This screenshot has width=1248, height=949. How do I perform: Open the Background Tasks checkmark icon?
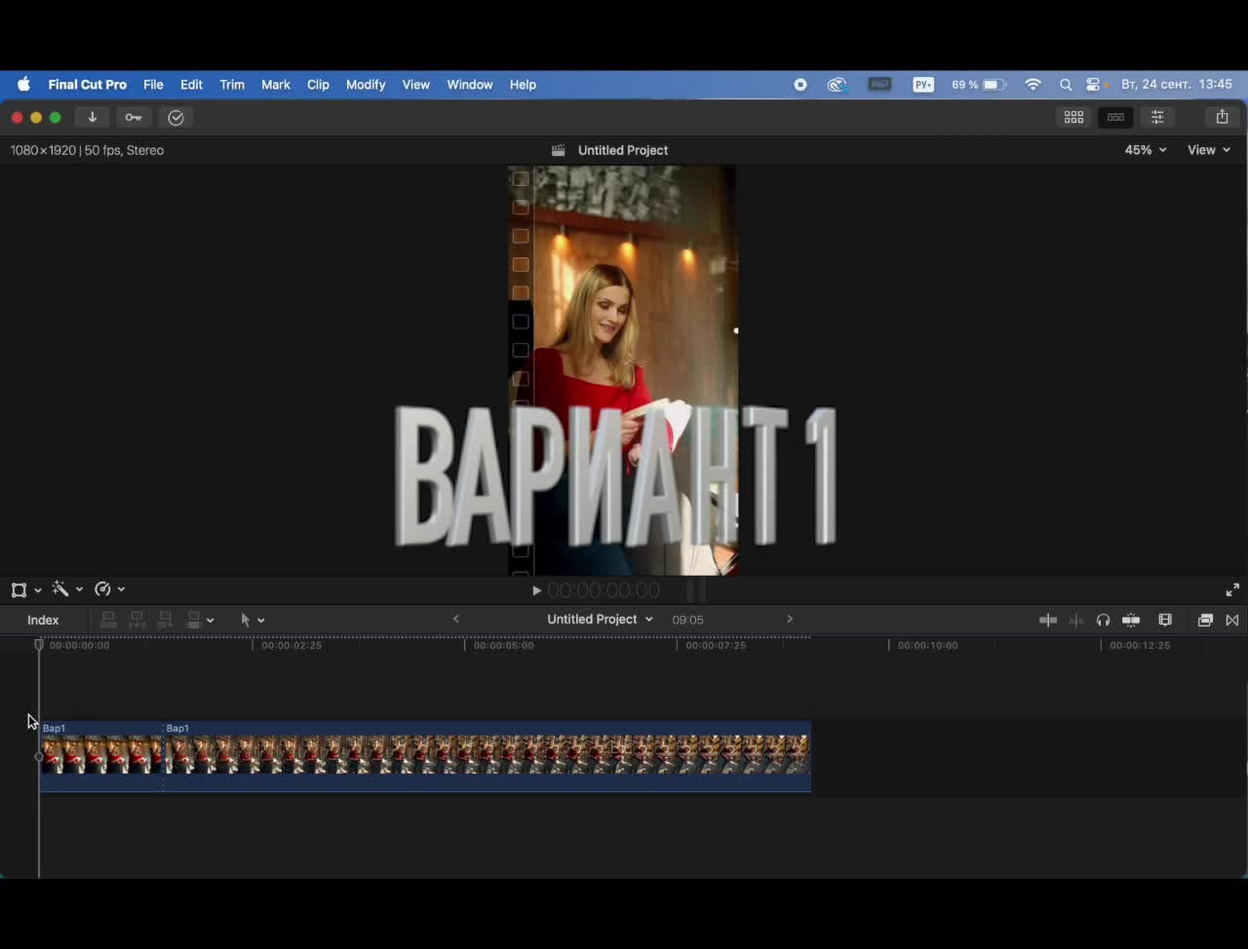[x=176, y=118]
